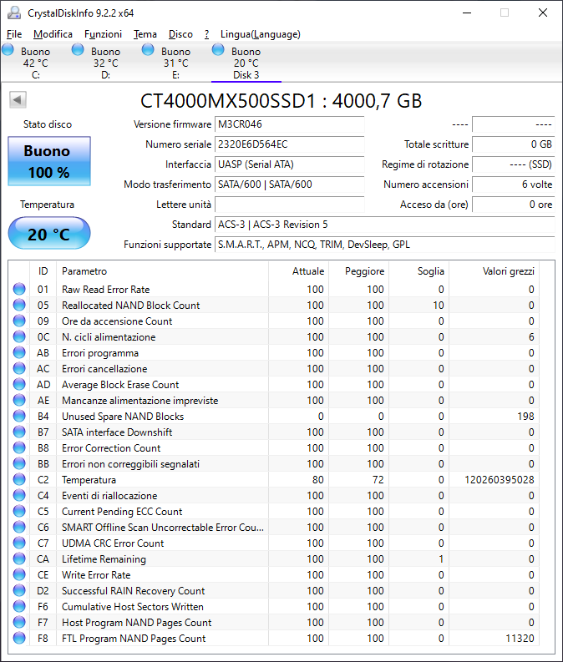Click the Valori grezzi column header
563x662 pixels.
click(495, 271)
